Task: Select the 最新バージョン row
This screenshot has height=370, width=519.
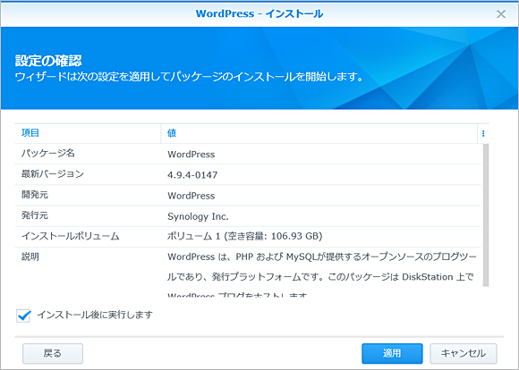Action: click(x=248, y=174)
